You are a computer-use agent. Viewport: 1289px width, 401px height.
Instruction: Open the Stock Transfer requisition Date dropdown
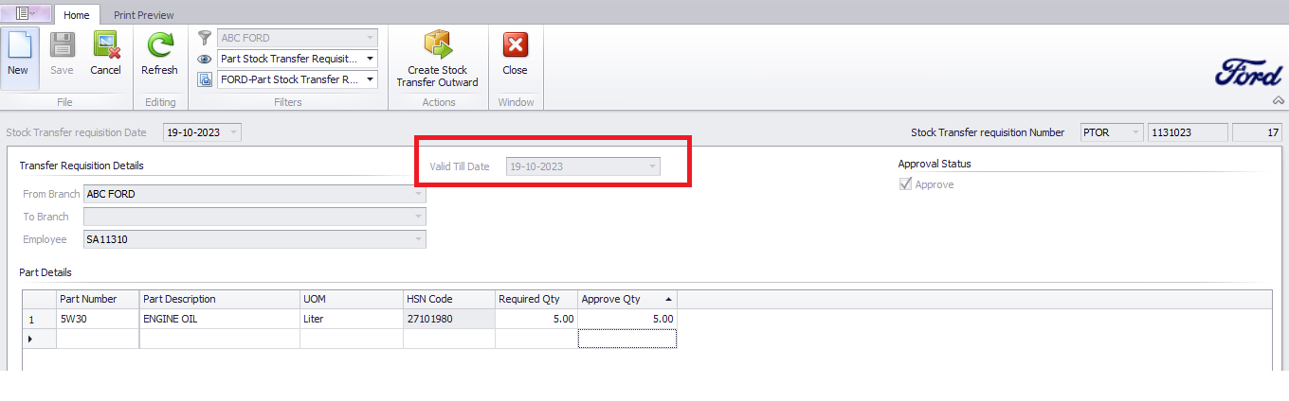(x=233, y=132)
